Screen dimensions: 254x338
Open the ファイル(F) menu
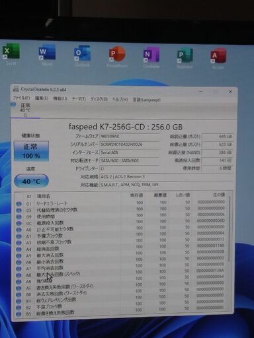tap(21, 98)
